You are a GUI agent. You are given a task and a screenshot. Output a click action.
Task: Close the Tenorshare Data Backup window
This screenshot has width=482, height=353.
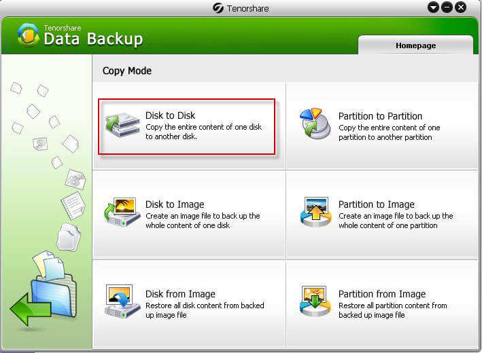(461, 7)
